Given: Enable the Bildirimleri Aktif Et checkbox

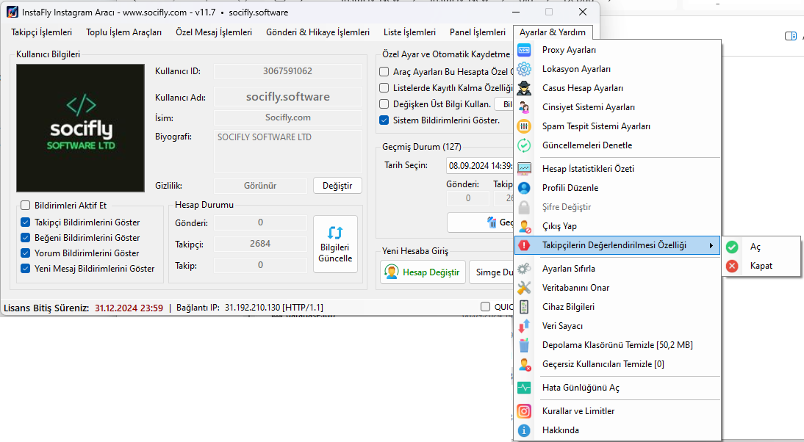Looking at the screenshot, I should (x=26, y=206).
